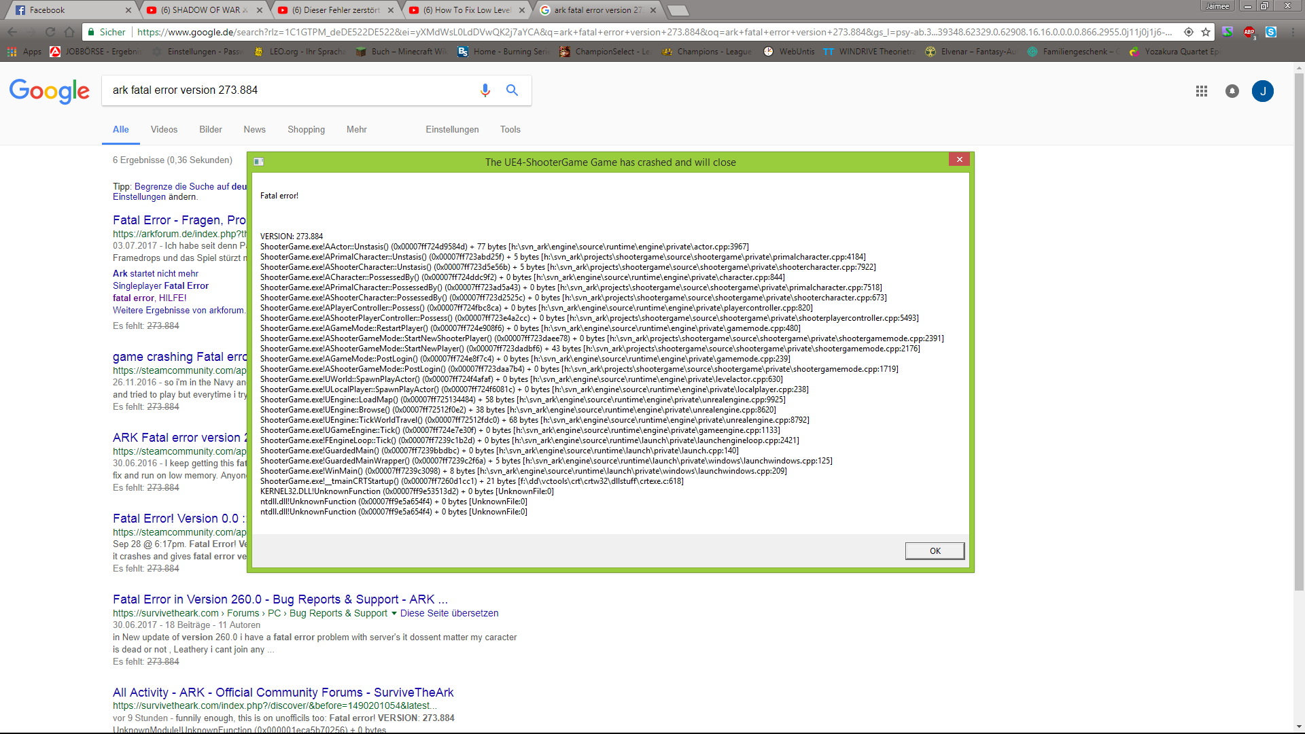Expand dropdown arrow beside Bug Reports & Support
The height and width of the screenshot is (734, 1305).
(394, 613)
